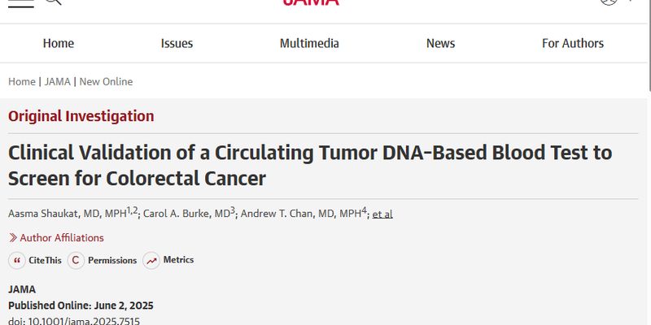The height and width of the screenshot is (325, 651).
Task: Click the Metrics trend chart icon
Action: click(151, 261)
